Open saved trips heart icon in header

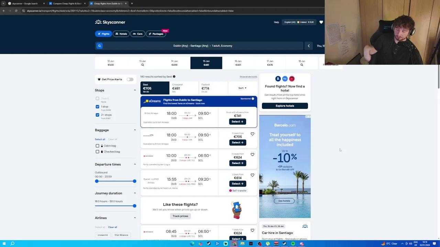coord(321,22)
